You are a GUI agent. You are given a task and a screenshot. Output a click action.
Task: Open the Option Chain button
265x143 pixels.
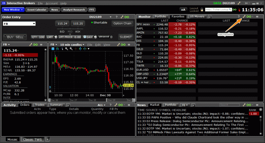[x=122, y=23]
